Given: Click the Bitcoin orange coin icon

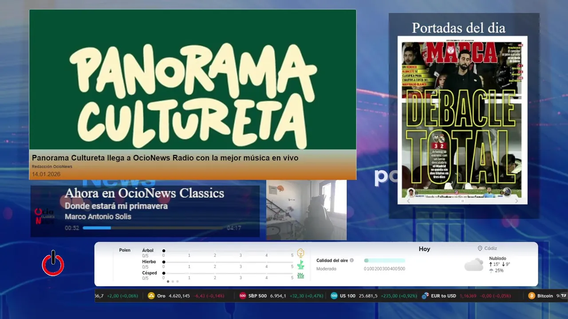Looking at the screenshot, I should click(x=532, y=296).
